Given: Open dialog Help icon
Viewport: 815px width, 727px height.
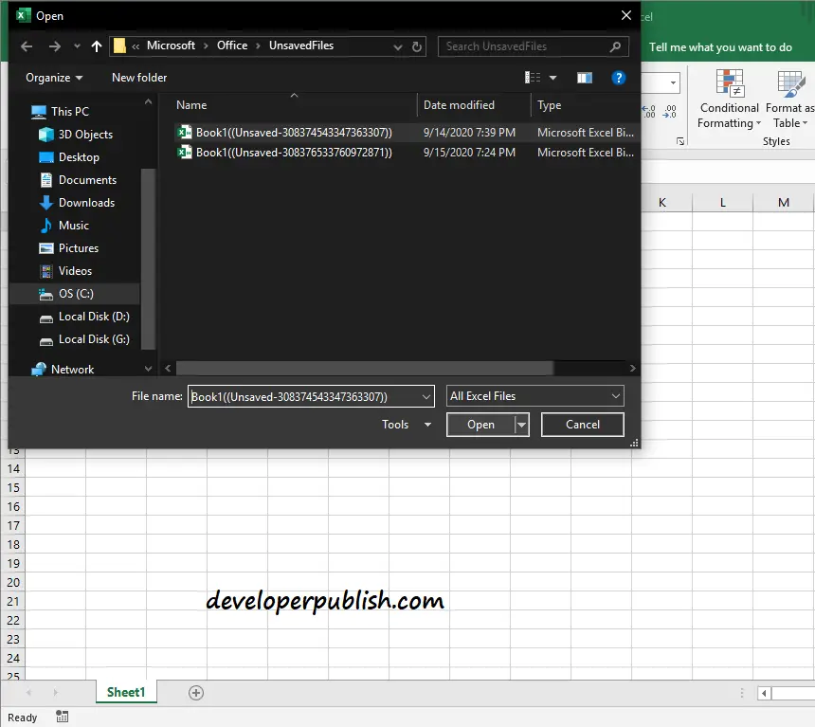Looking at the screenshot, I should (619, 78).
